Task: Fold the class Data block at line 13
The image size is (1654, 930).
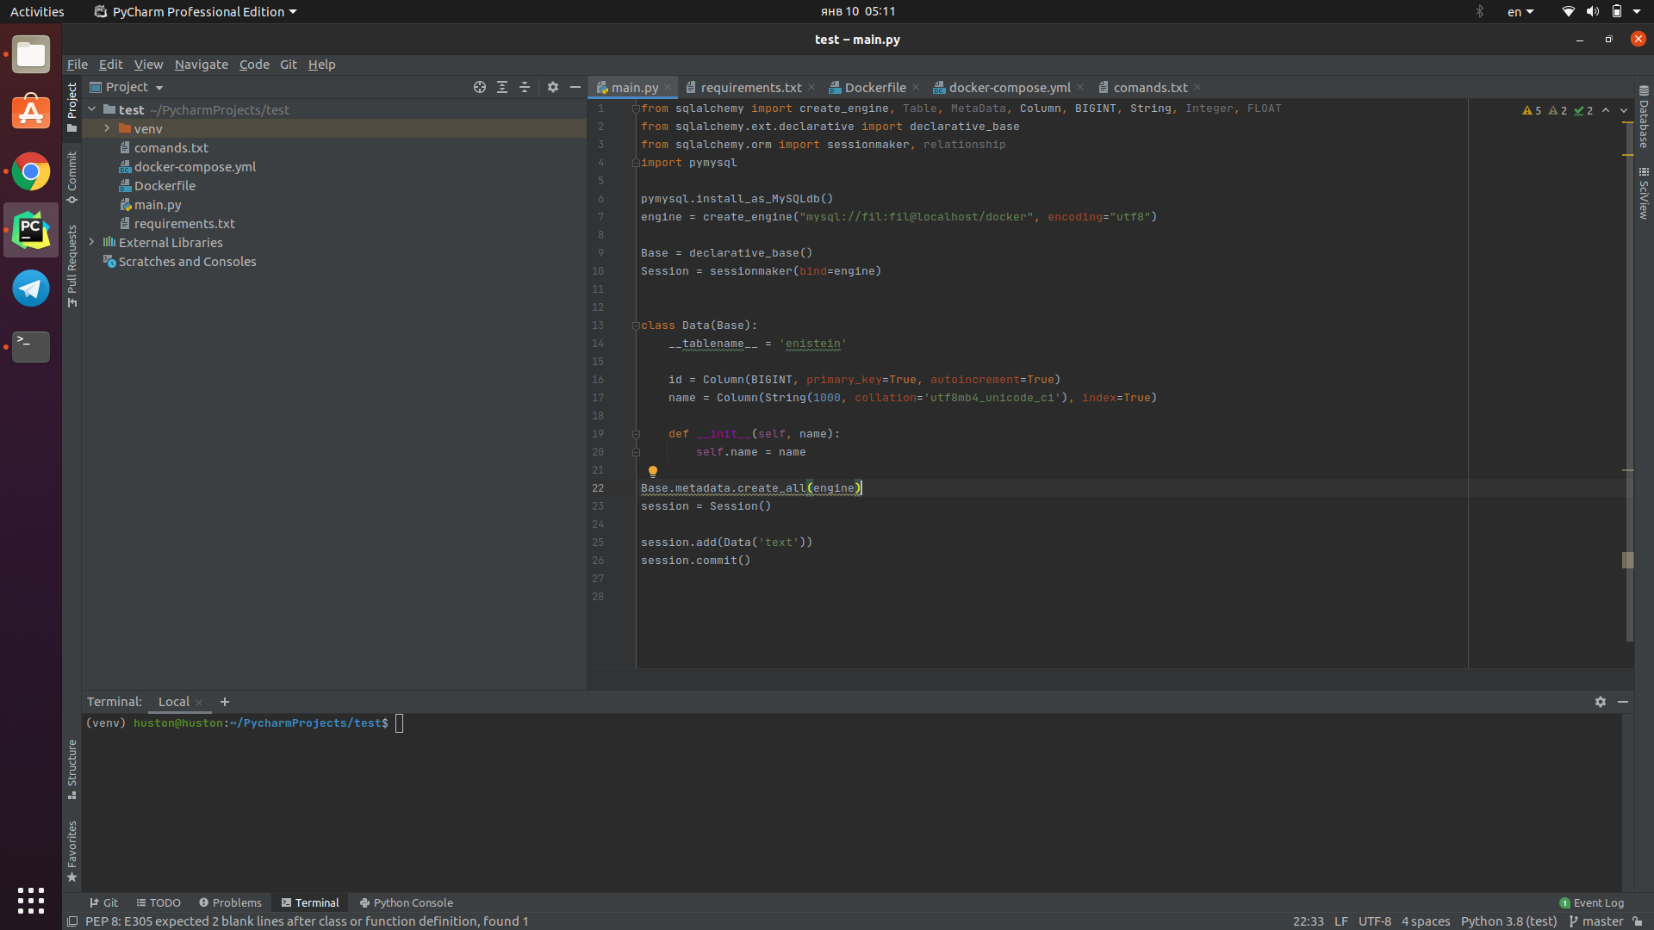Action: [x=636, y=325]
